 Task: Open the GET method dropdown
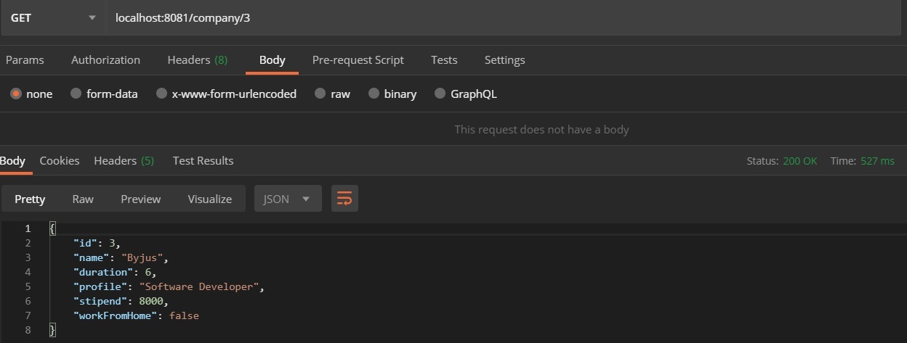pos(53,17)
